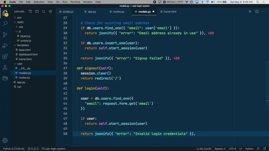Open the Terminal menu
269x151 pixels.
75,2
